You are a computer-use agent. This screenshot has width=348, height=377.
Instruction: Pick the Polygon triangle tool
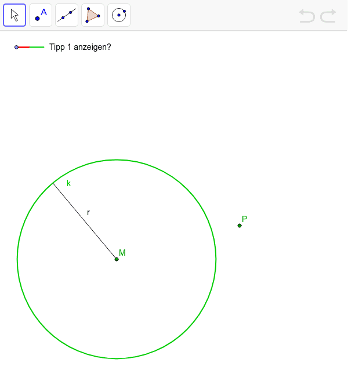click(93, 15)
